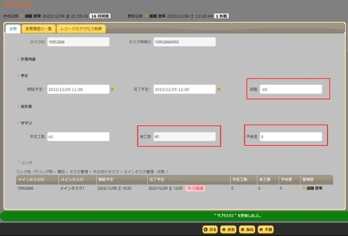Click the user icon beside 作成日時 浦田 哲平

[x=22, y=15]
